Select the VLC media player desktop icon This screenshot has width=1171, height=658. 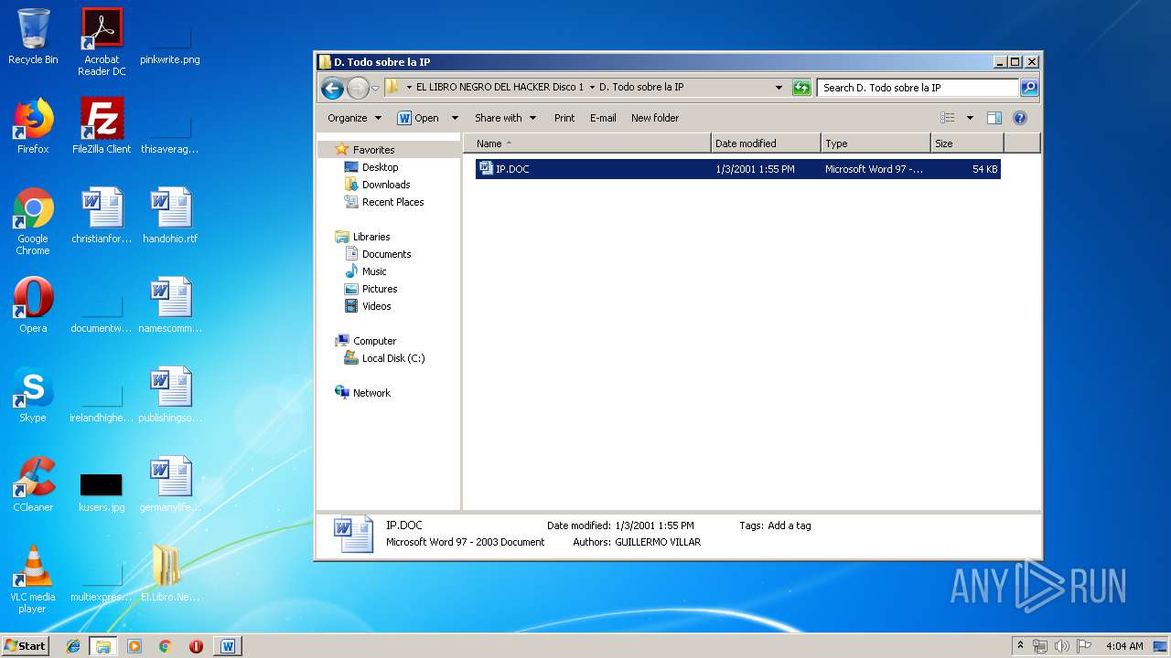(x=33, y=579)
